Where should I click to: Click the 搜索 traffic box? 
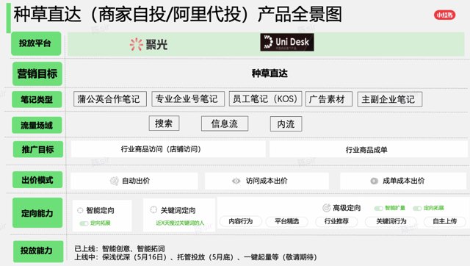pos(164,123)
